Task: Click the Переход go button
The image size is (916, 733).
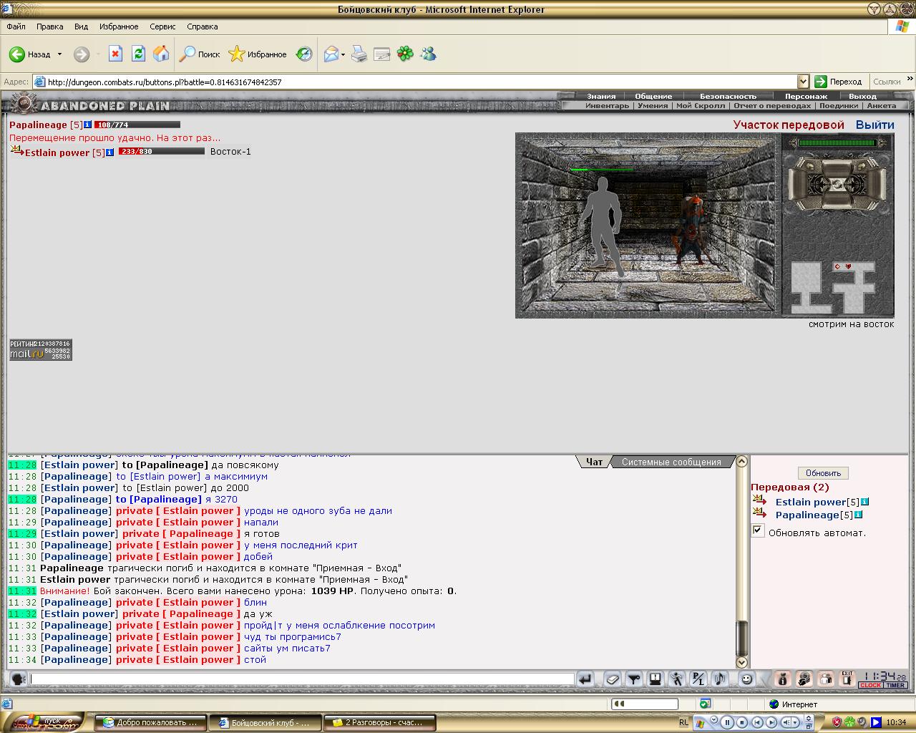Action: 839,82
